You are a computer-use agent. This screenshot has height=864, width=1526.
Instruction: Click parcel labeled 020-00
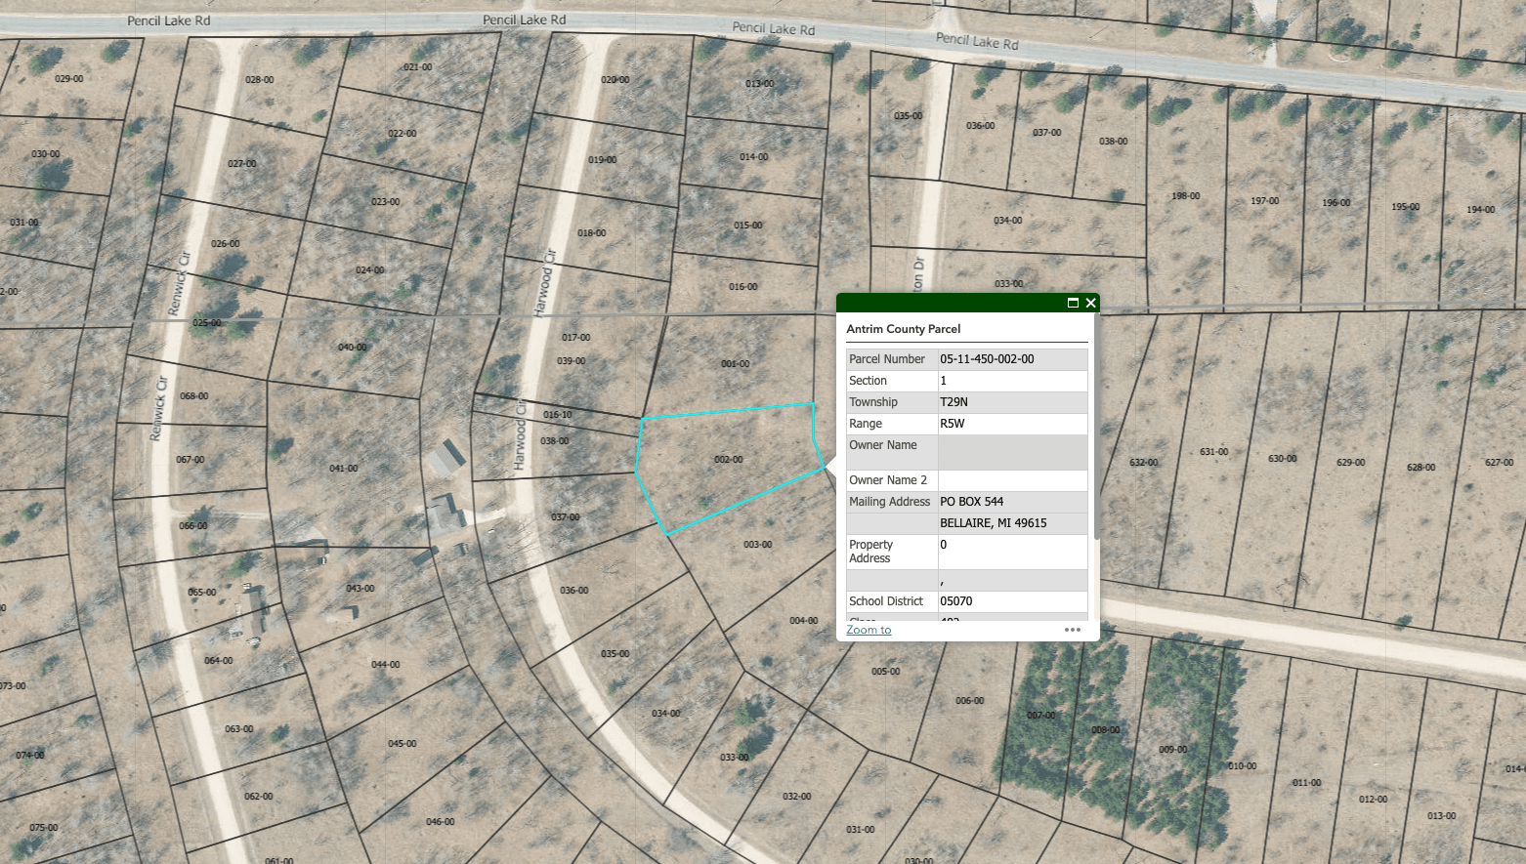tap(615, 80)
